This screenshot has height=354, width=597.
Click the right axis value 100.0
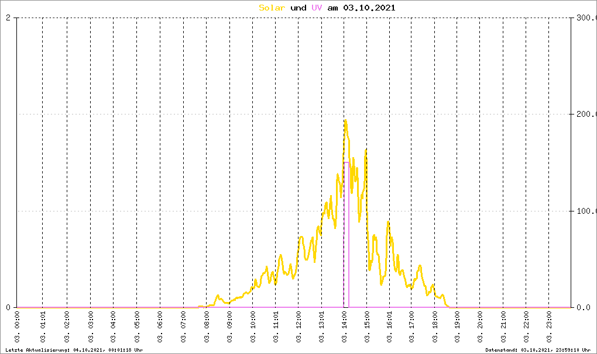tap(586, 211)
